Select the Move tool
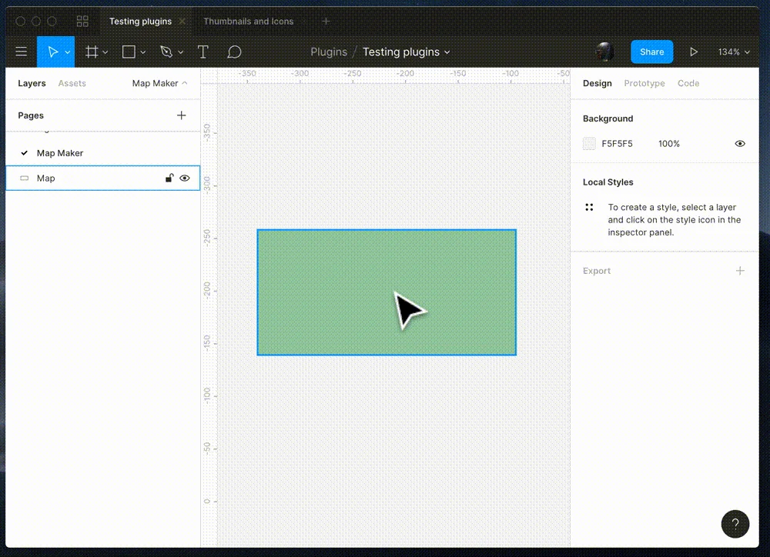The image size is (770, 557). click(x=54, y=52)
